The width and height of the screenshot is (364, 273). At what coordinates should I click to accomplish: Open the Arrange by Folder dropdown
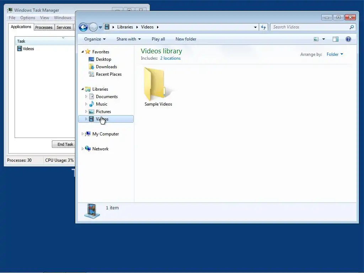coord(334,54)
